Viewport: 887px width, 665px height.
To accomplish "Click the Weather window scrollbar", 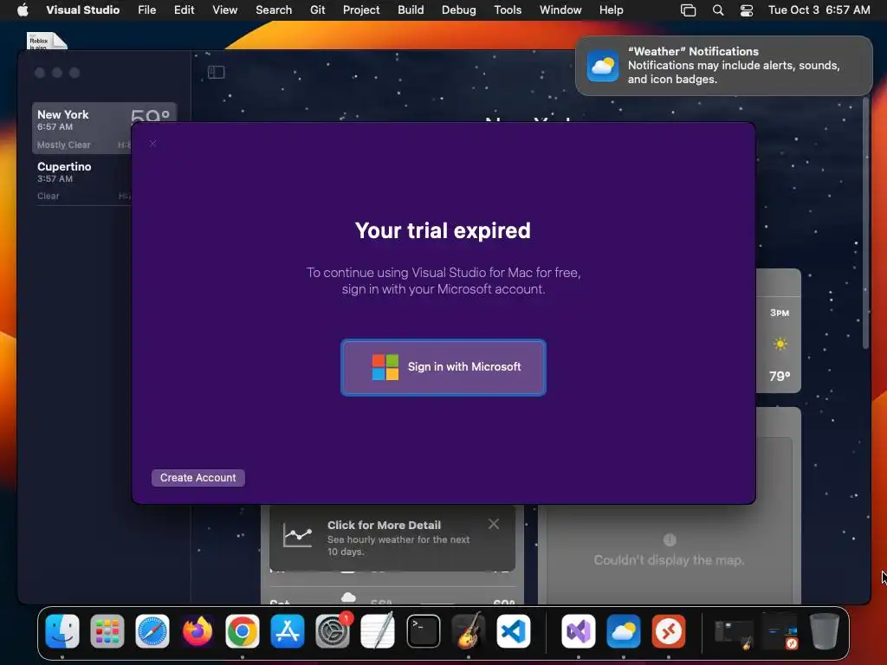I will [x=865, y=223].
